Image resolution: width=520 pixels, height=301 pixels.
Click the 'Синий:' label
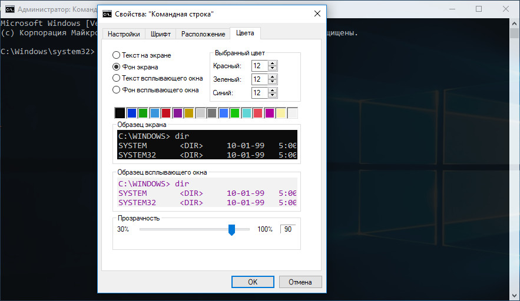223,93
